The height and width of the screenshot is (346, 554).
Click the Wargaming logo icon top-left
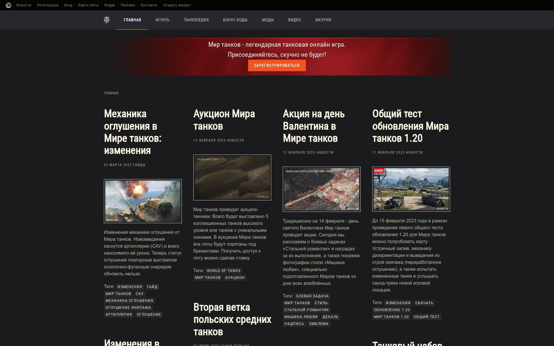(8, 5)
